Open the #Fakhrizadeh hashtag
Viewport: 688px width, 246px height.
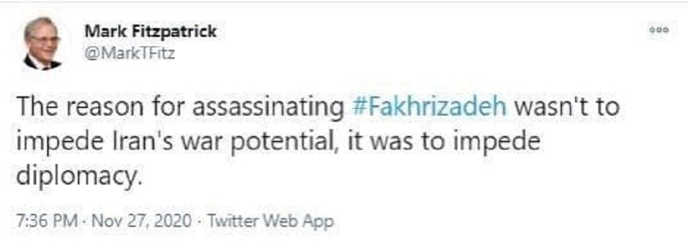(429, 107)
